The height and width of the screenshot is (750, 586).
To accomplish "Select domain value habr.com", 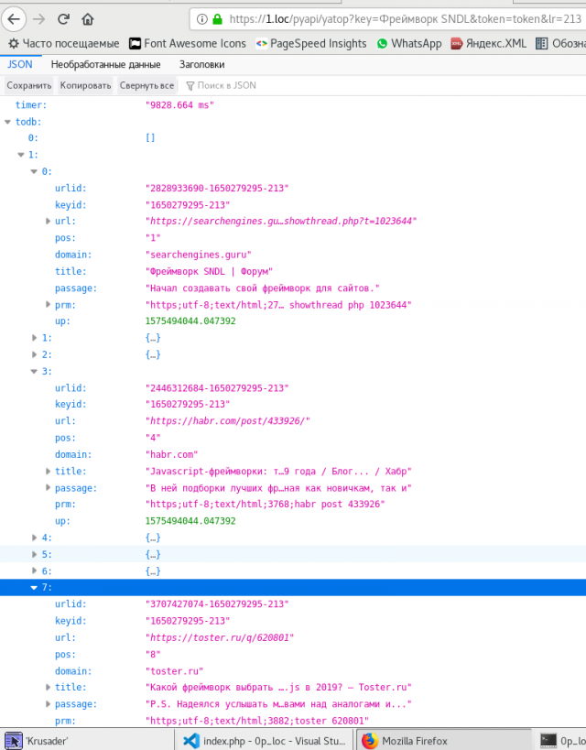I will (172, 455).
